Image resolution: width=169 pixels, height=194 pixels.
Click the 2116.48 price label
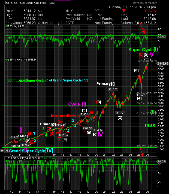point(61,125)
